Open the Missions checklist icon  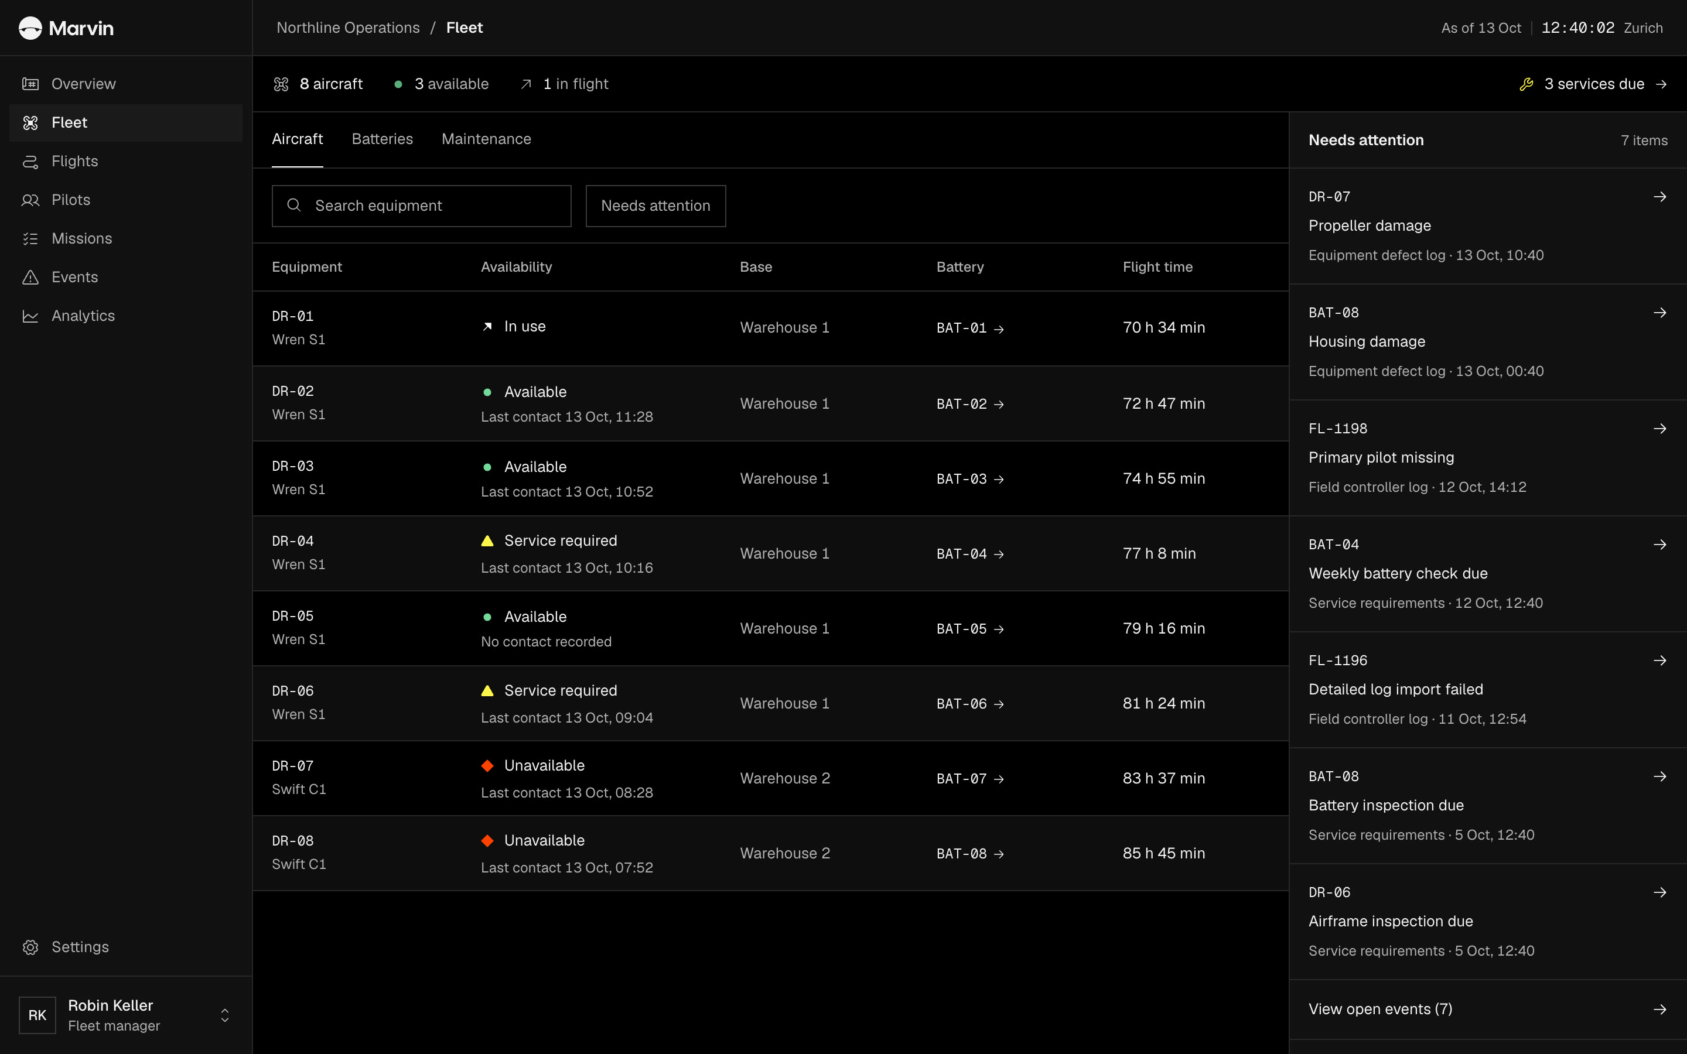click(30, 238)
